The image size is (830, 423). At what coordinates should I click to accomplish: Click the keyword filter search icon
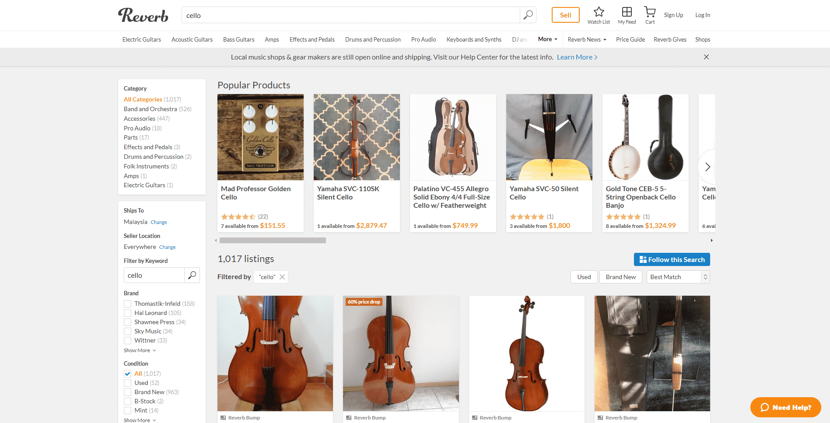(x=192, y=275)
